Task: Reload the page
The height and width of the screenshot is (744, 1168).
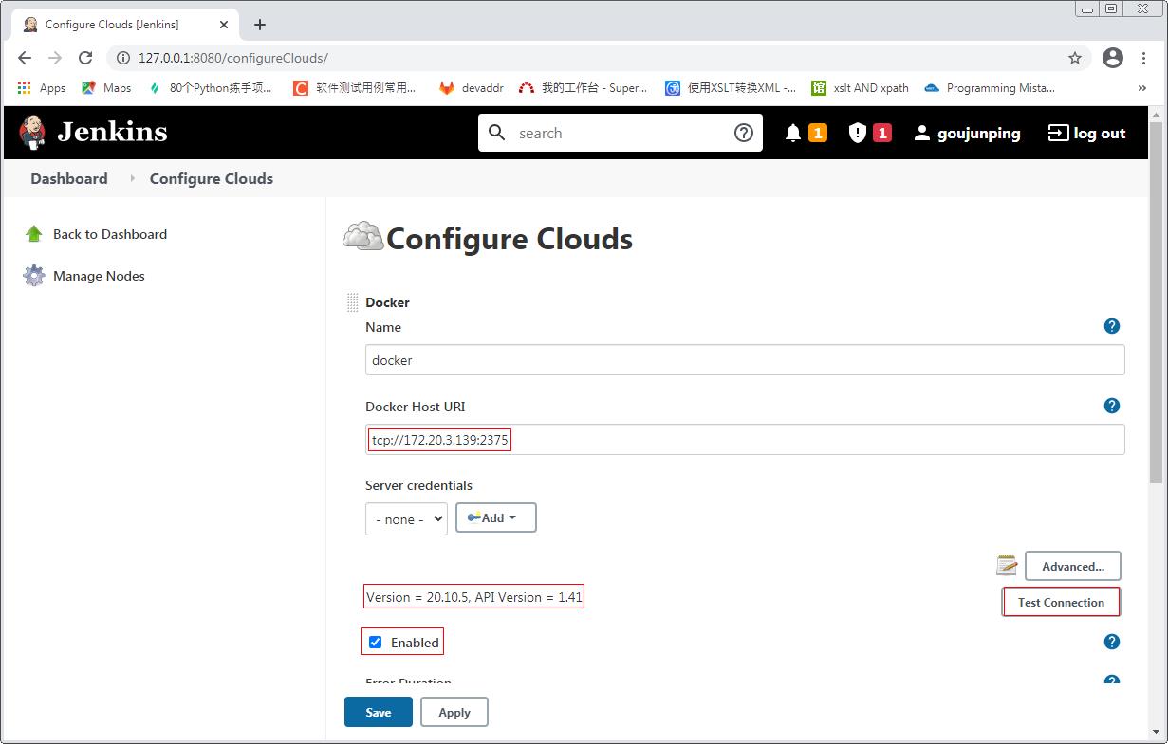Action: [85, 58]
